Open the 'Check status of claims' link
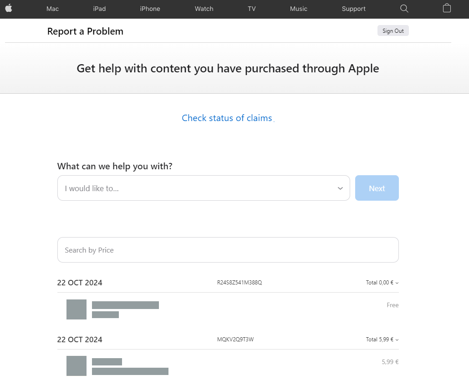Image resolution: width=469 pixels, height=385 pixels. coord(227,118)
